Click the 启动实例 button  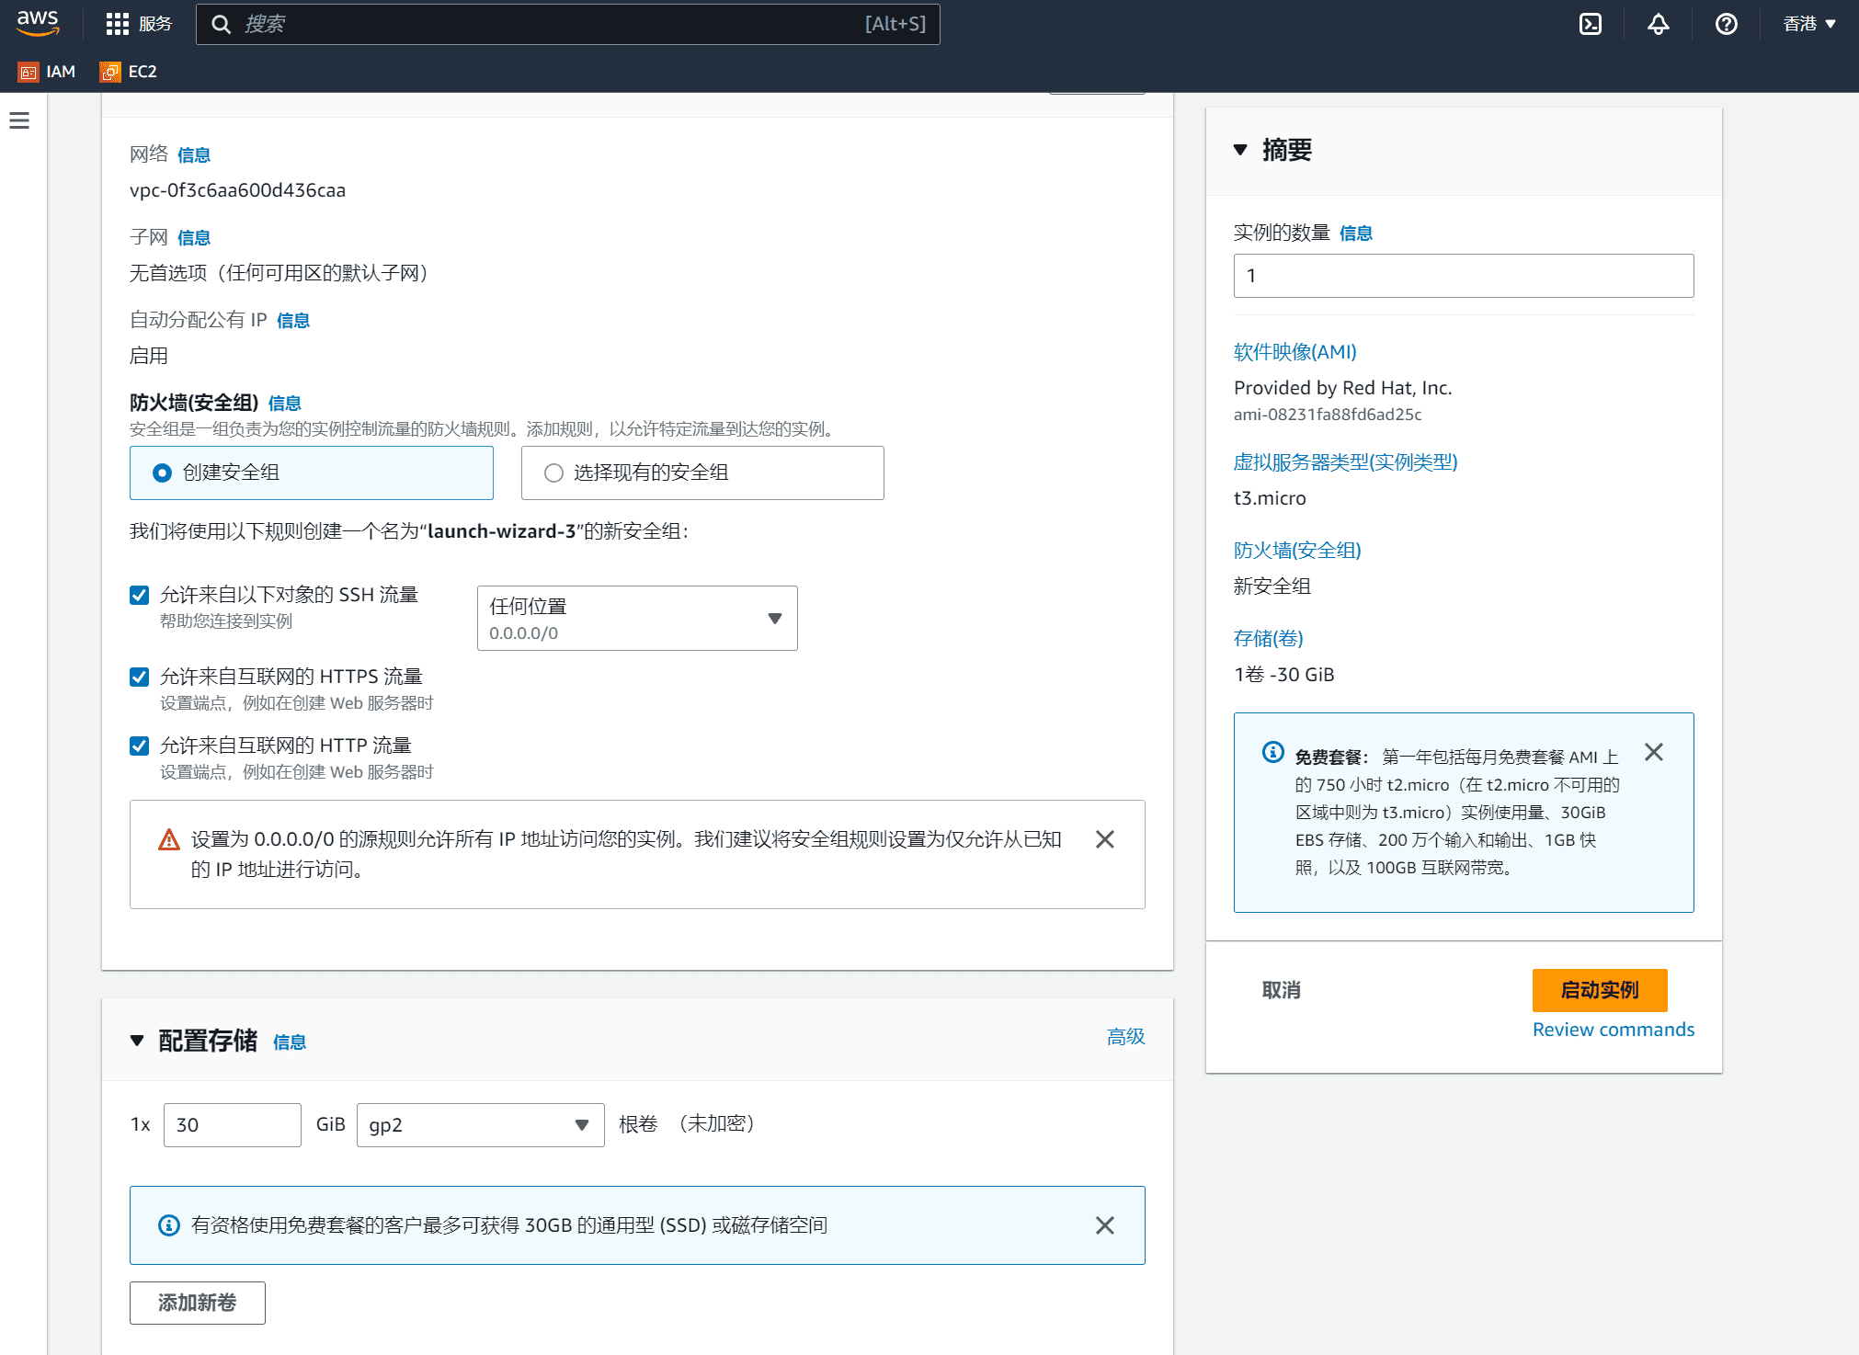(1599, 990)
